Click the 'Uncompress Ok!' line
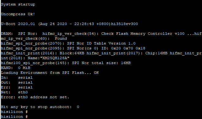Image resolution: width=202 pixels, height=119 pixels. coord(18,14)
